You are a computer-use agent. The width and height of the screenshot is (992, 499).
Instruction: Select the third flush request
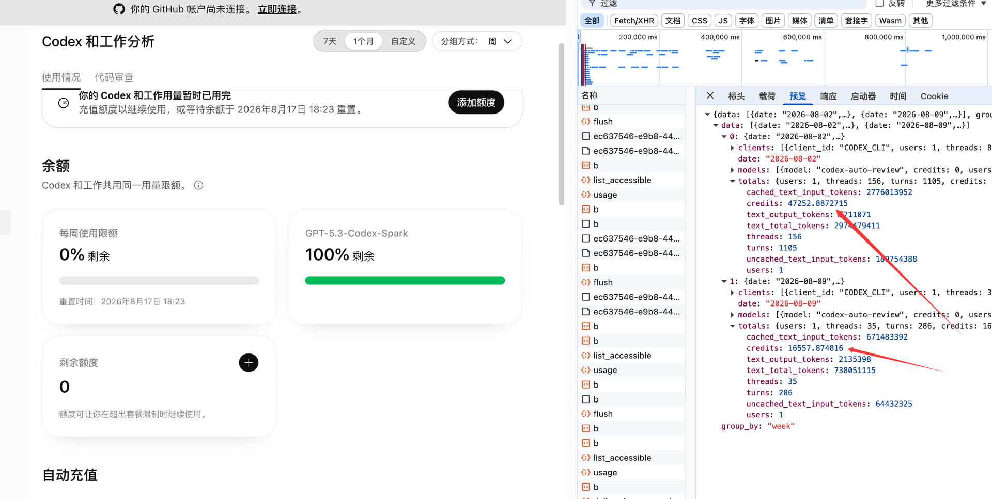(x=631, y=414)
